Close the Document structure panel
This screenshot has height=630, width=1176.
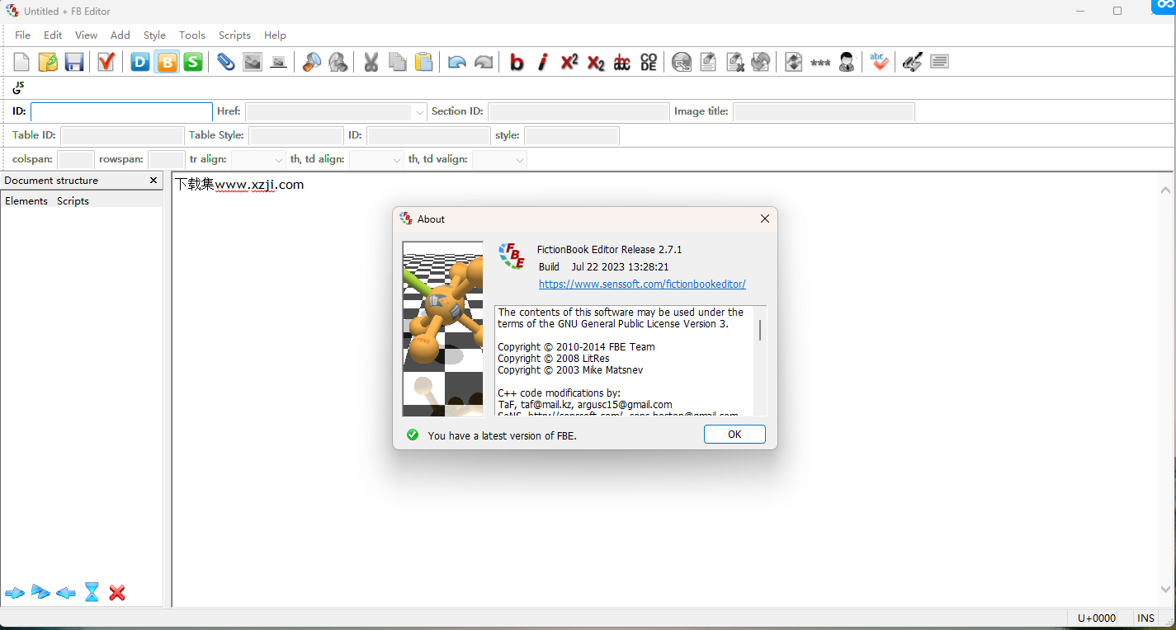(153, 181)
